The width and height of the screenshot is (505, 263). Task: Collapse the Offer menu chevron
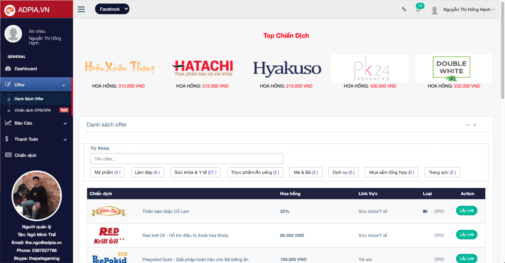pyautogui.click(x=64, y=85)
